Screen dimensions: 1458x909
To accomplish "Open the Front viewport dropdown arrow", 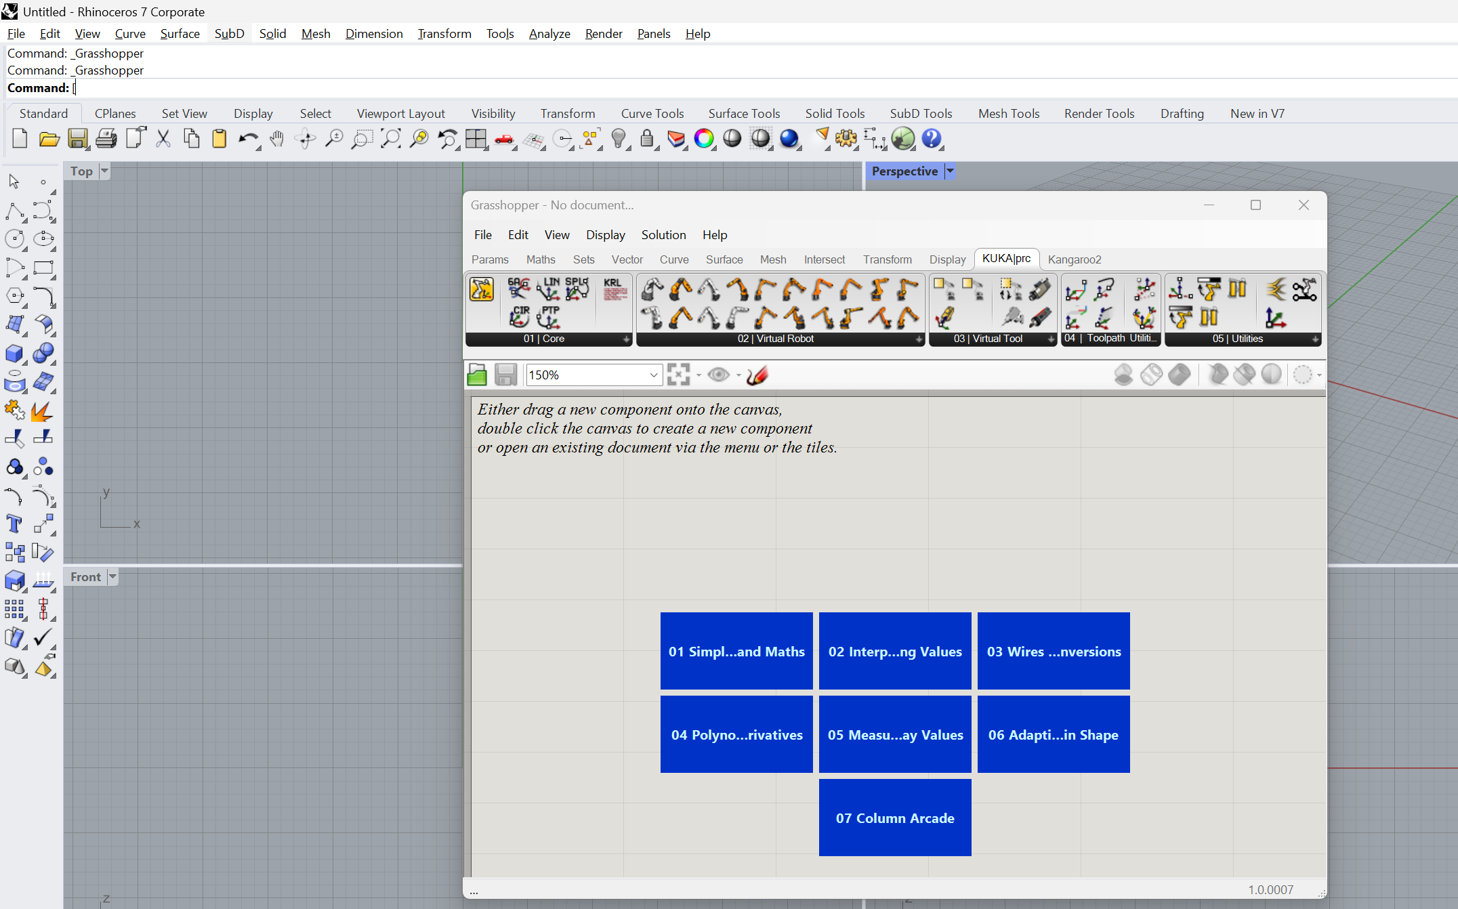I will 112,576.
